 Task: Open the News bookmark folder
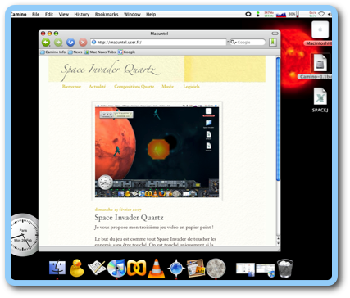75,52
